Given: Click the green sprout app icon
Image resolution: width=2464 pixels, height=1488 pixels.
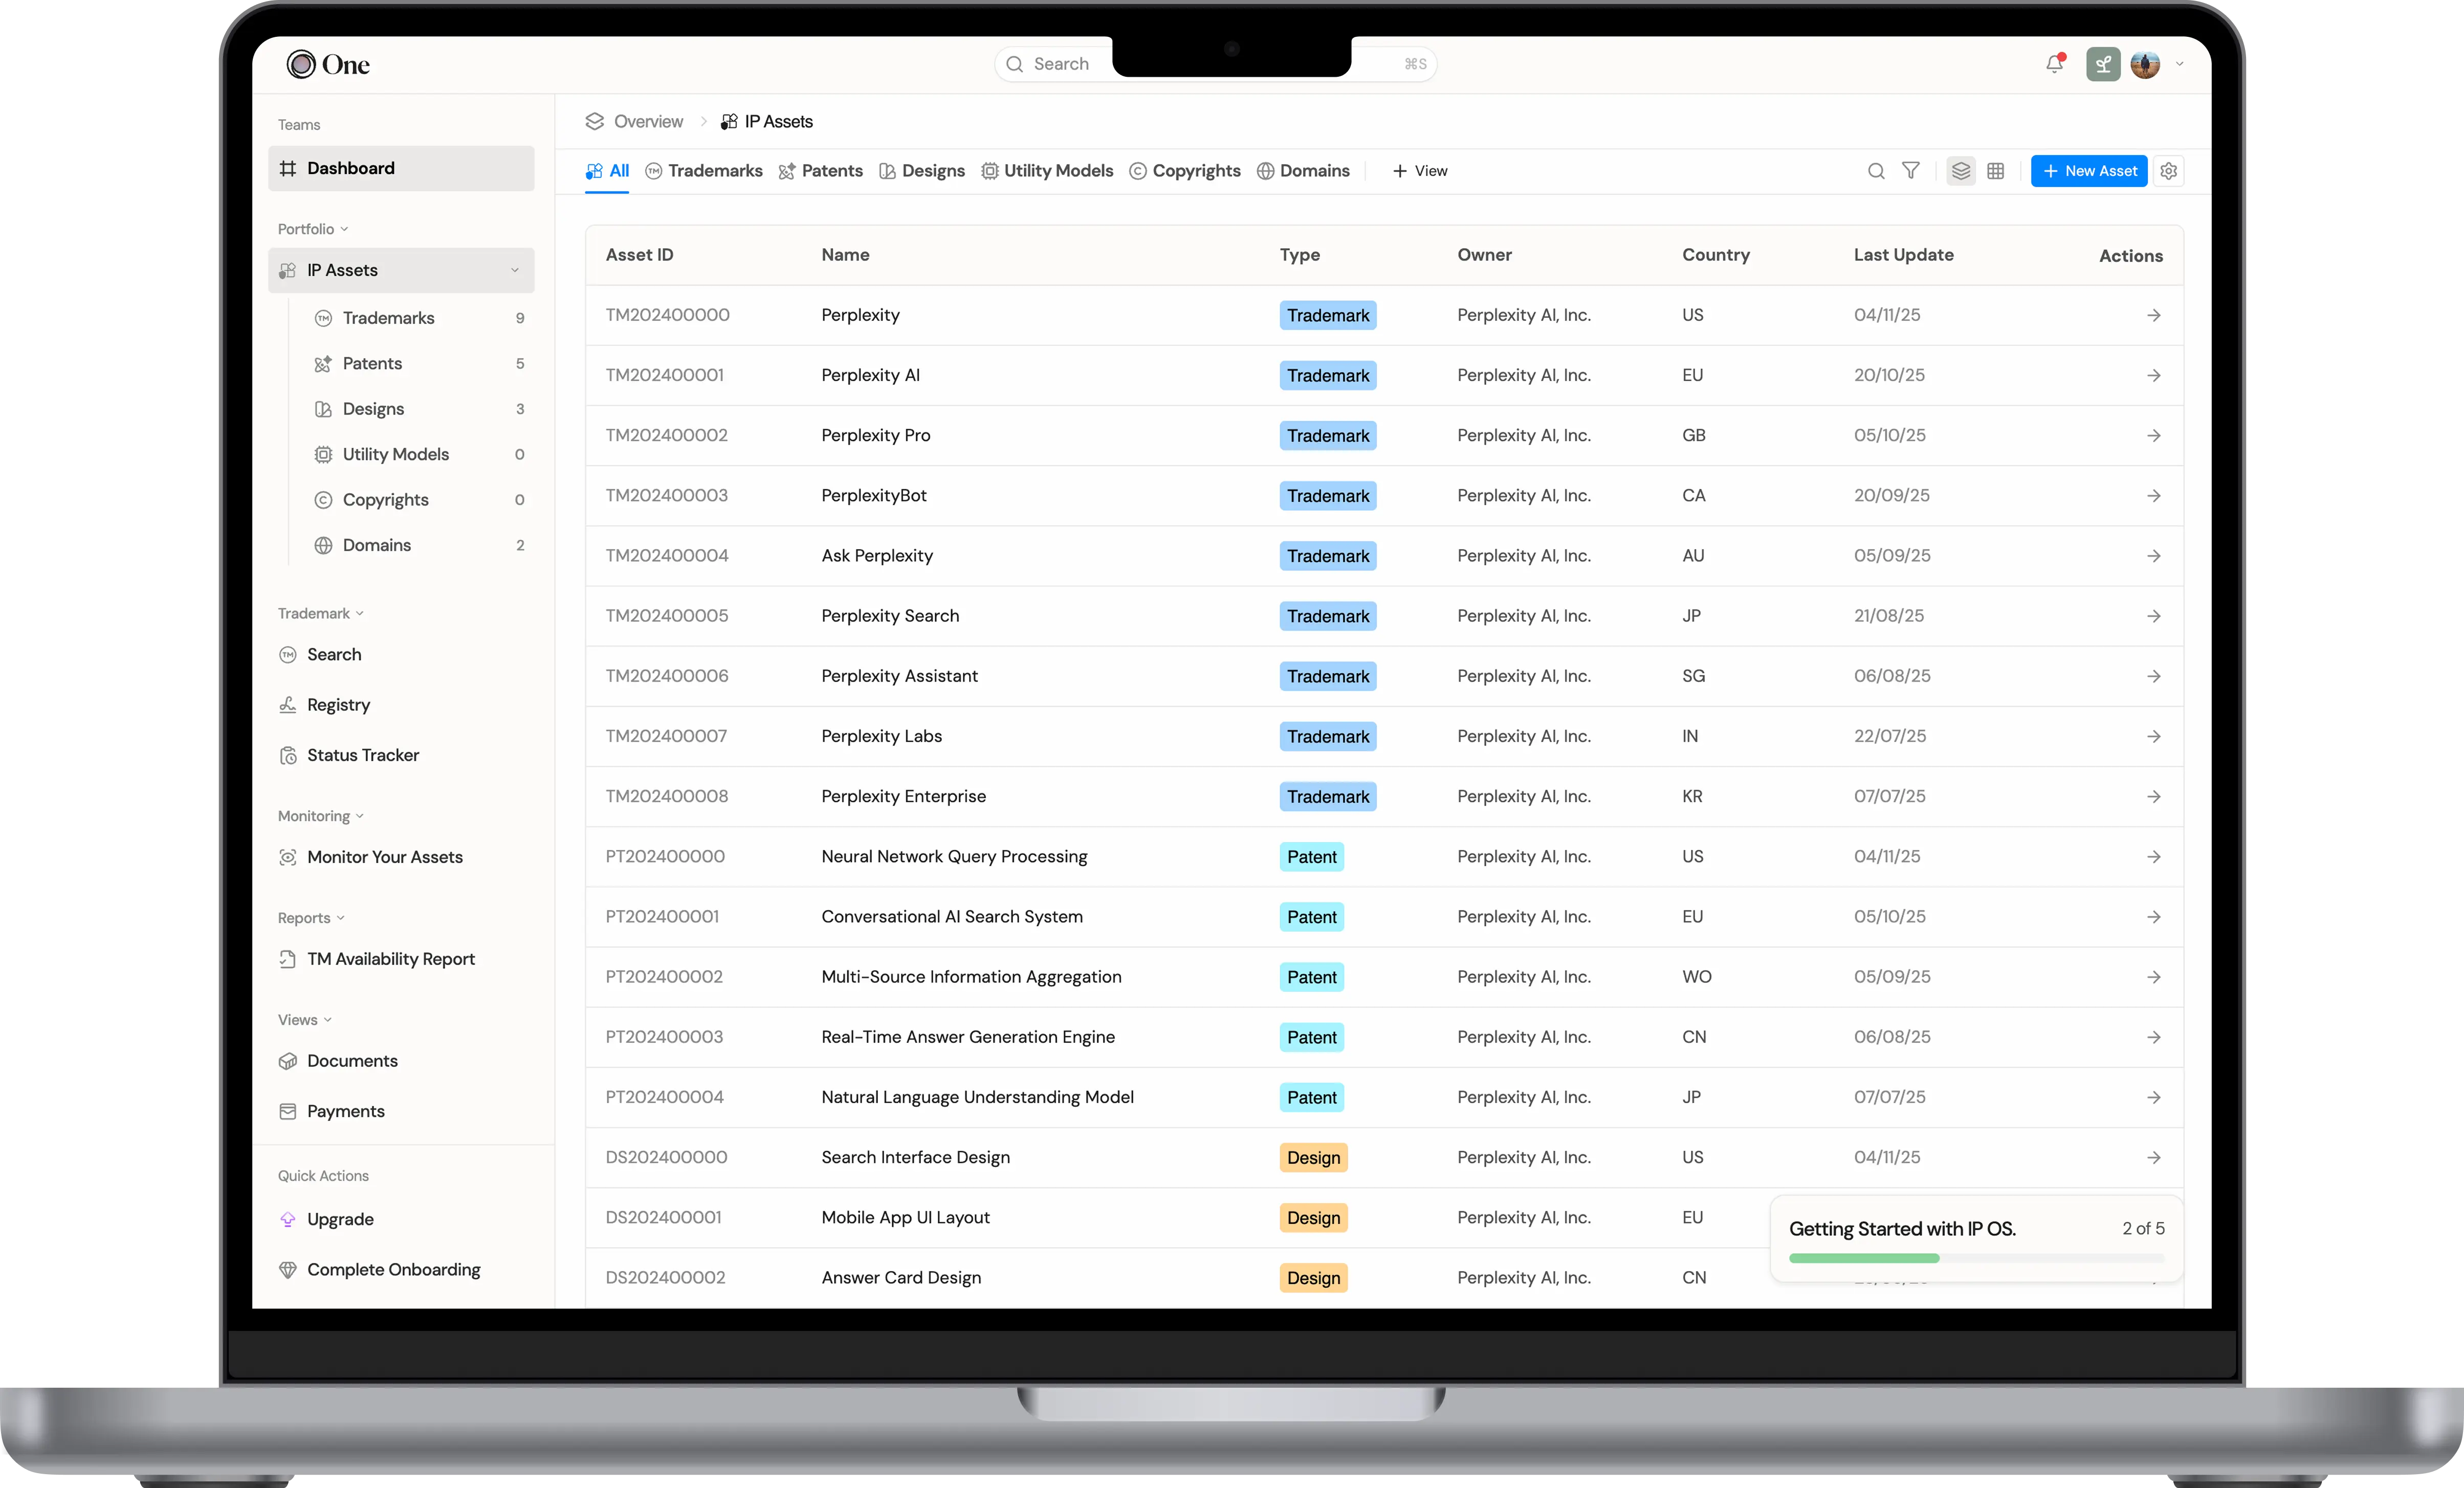Looking at the screenshot, I should tap(2103, 64).
